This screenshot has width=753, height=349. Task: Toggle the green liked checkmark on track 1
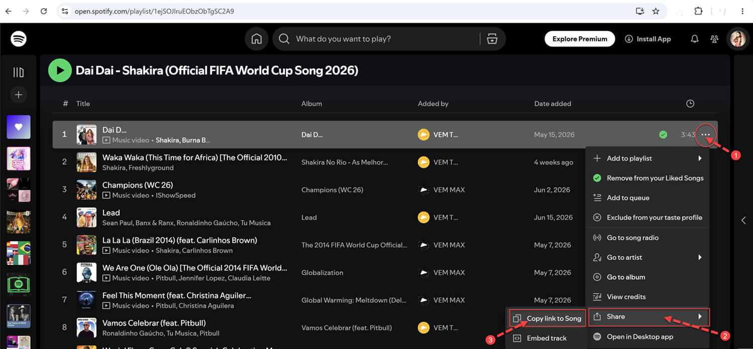tap(663, 135)
